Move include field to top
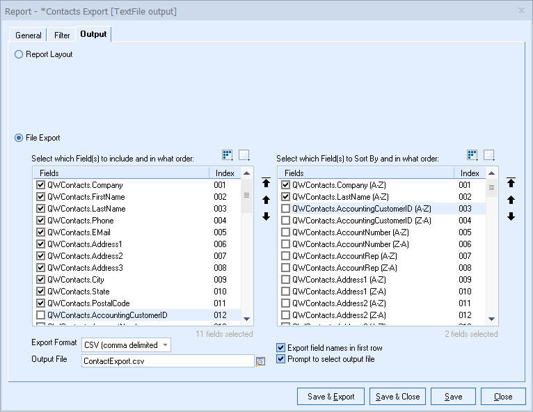Screen dimensions: 533x412 266,183
